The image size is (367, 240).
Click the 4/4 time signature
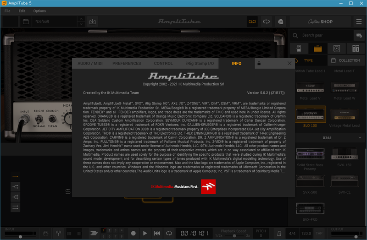pyautogui.click(x=292, y=233)
